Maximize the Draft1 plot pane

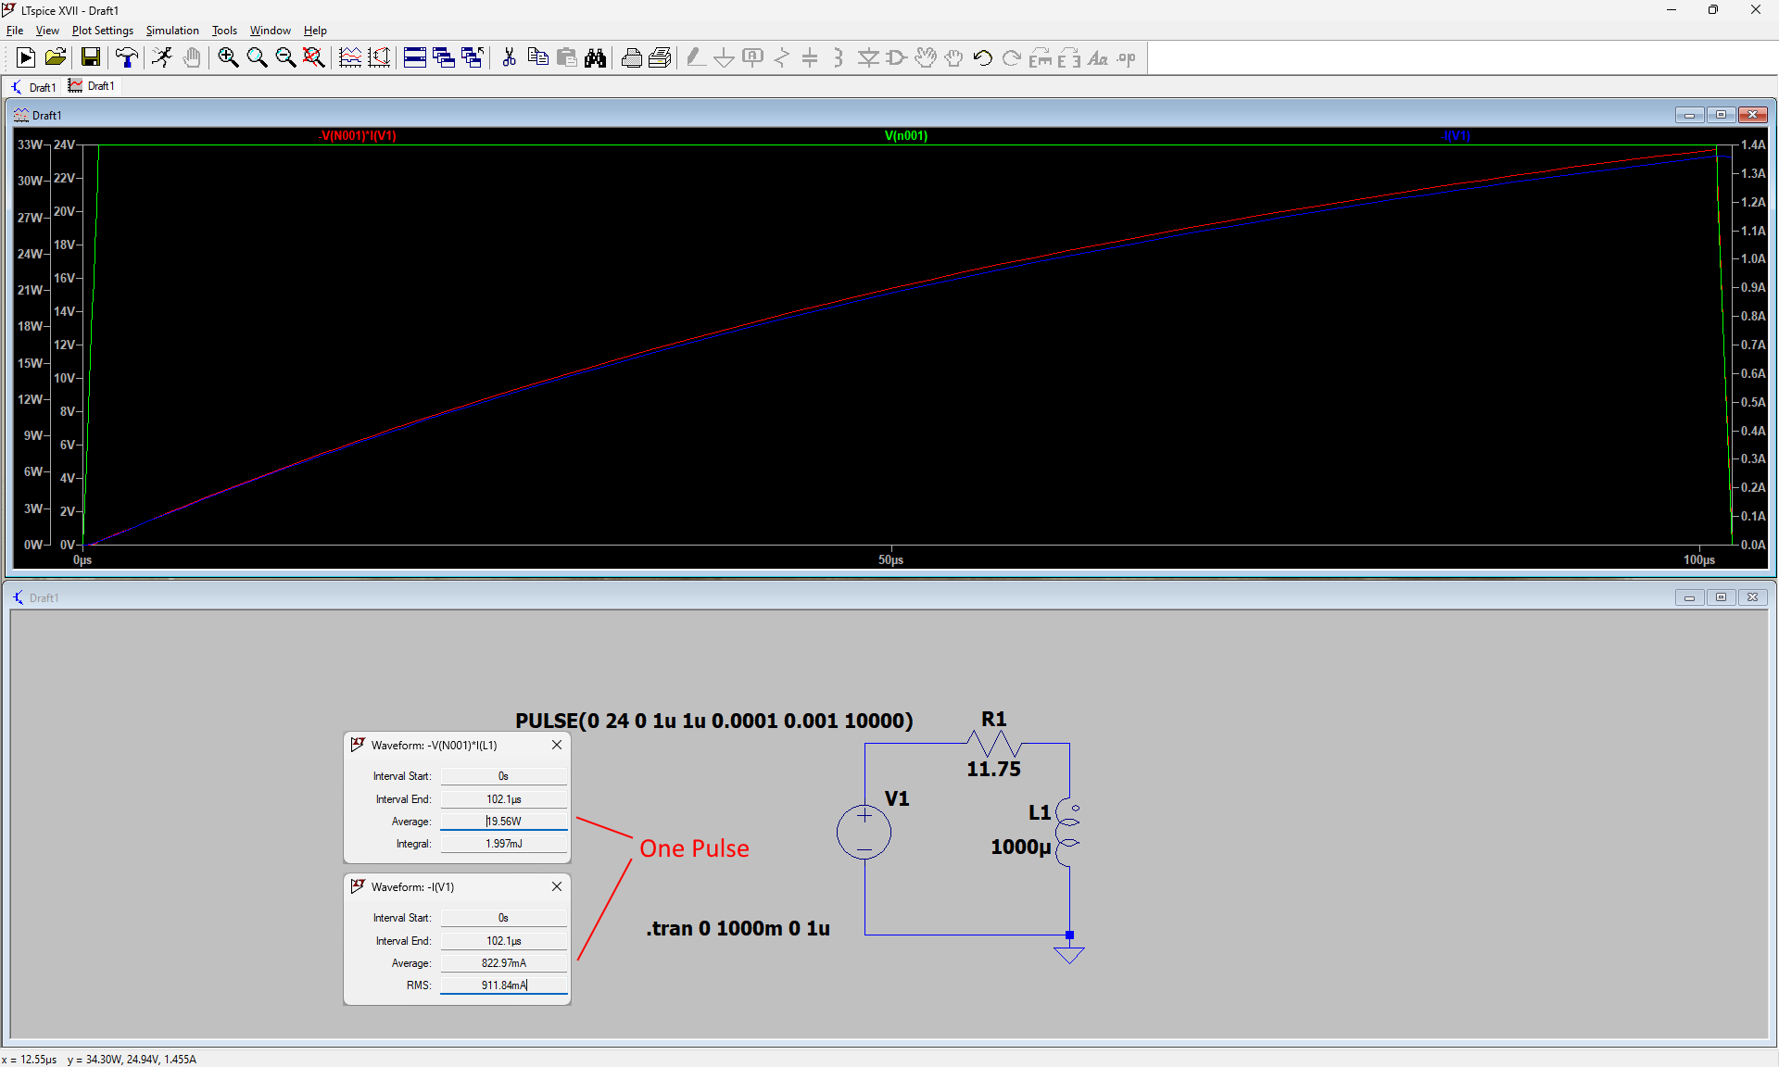pyautogui.click(x=1721, y=115)
